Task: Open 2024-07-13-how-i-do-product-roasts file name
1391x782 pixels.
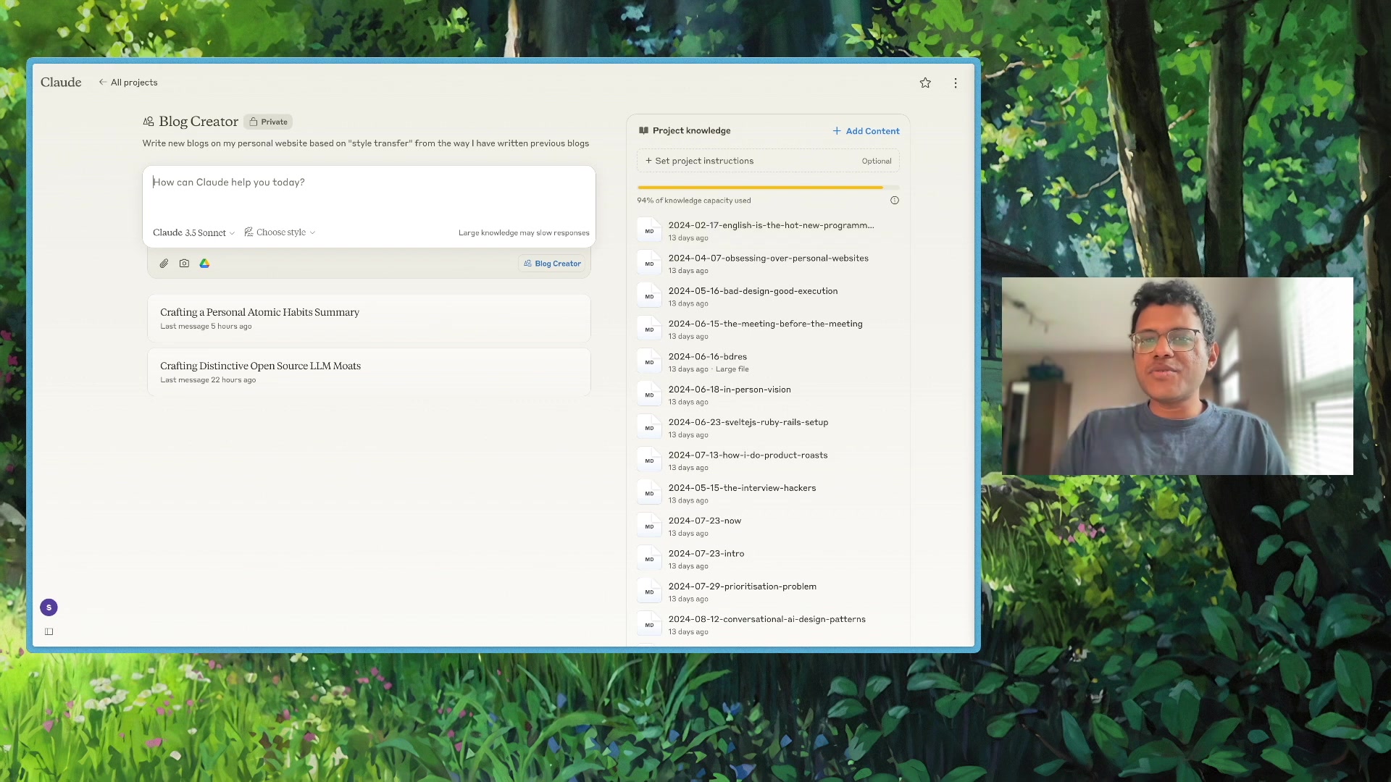Action: click(x=748, y=455)
